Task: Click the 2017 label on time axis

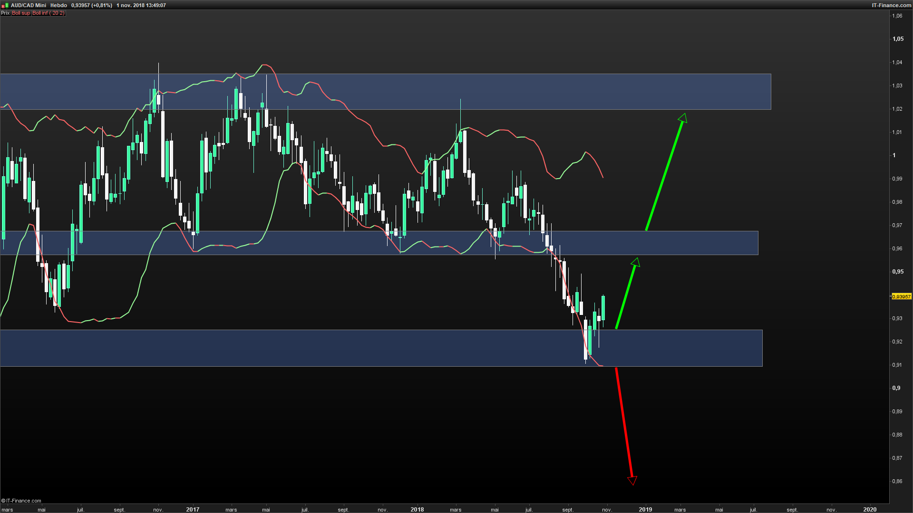Action: click(193, 509)
